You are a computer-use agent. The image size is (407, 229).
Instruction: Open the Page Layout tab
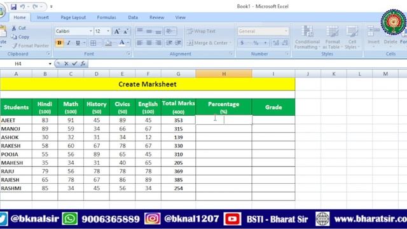tap(73, 17)
